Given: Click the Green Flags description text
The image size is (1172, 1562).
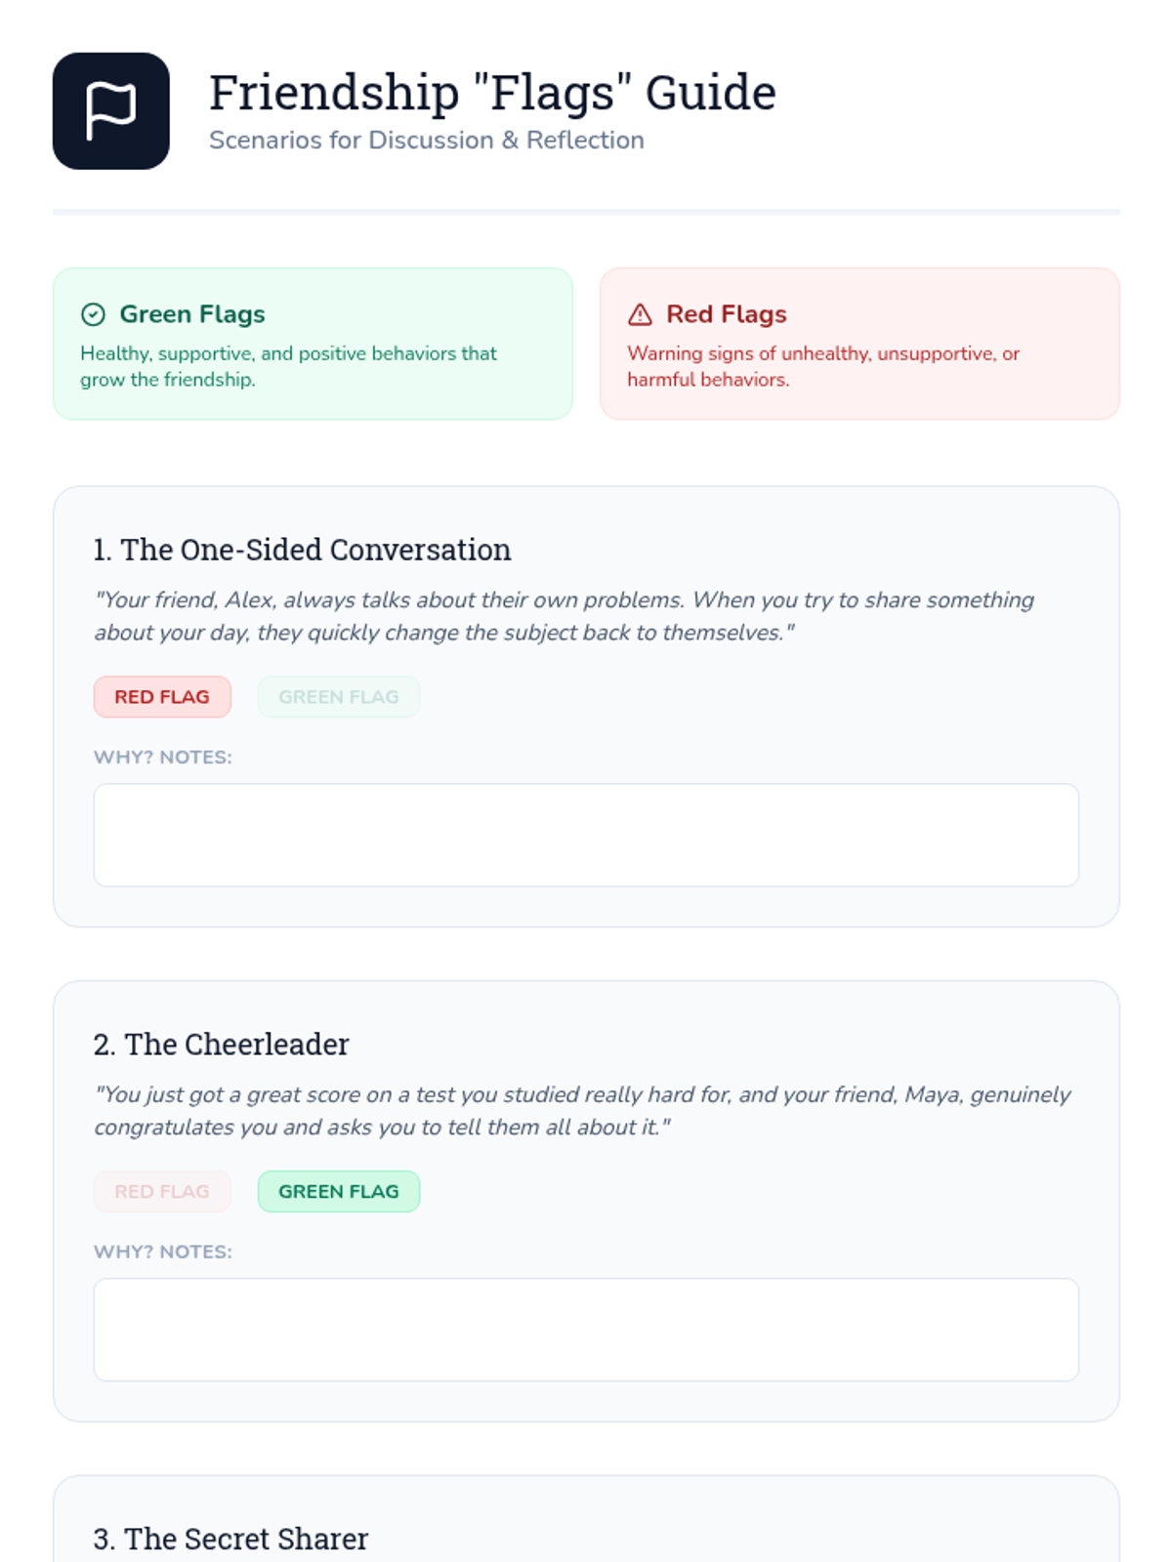Looking at the screenshot, I should click(288, 366).
